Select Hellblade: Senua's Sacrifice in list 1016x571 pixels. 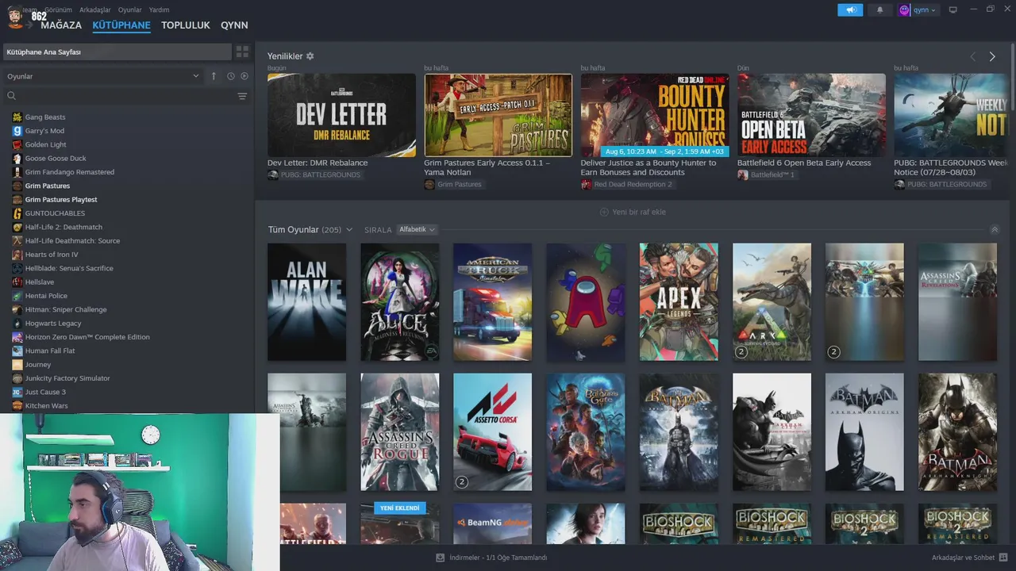(x=69, y=268)
